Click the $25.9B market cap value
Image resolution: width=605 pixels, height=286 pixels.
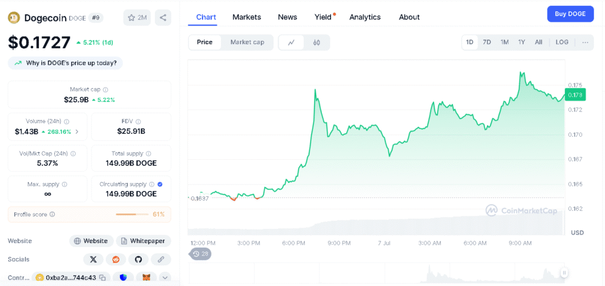click(76, 100)
